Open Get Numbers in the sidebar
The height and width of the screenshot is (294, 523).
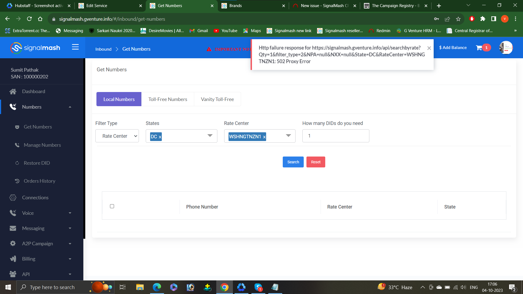[x=38, y=127]
